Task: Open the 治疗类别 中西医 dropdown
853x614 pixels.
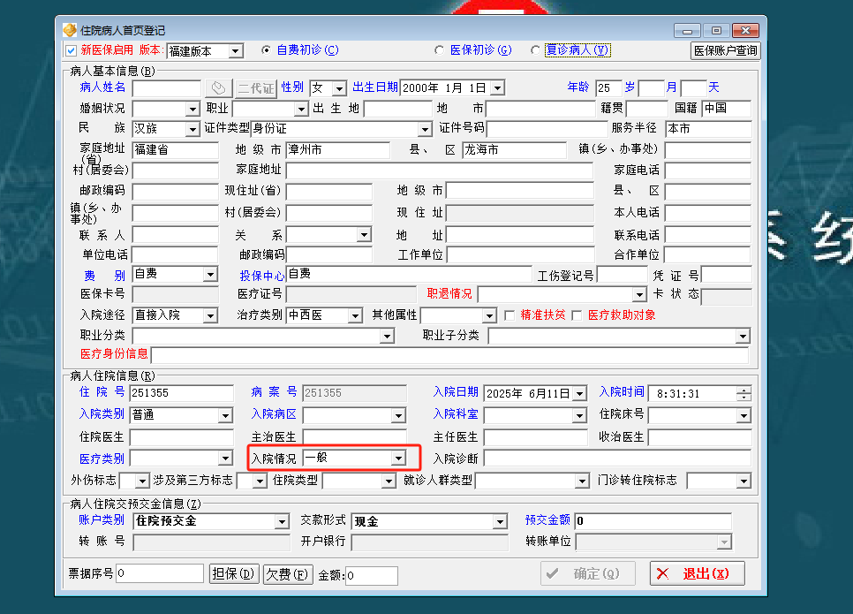Action: [x=355, y=315]
